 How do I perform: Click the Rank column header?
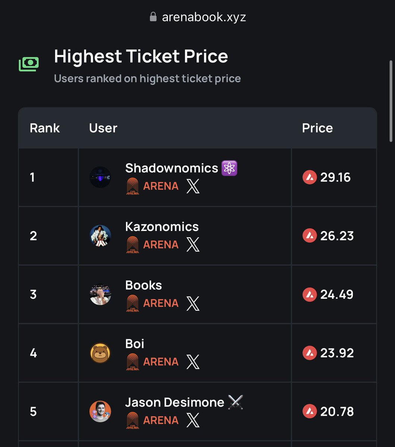coord(45,128)
